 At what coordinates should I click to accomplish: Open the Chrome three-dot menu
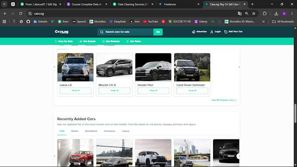[x=292, y=14]
